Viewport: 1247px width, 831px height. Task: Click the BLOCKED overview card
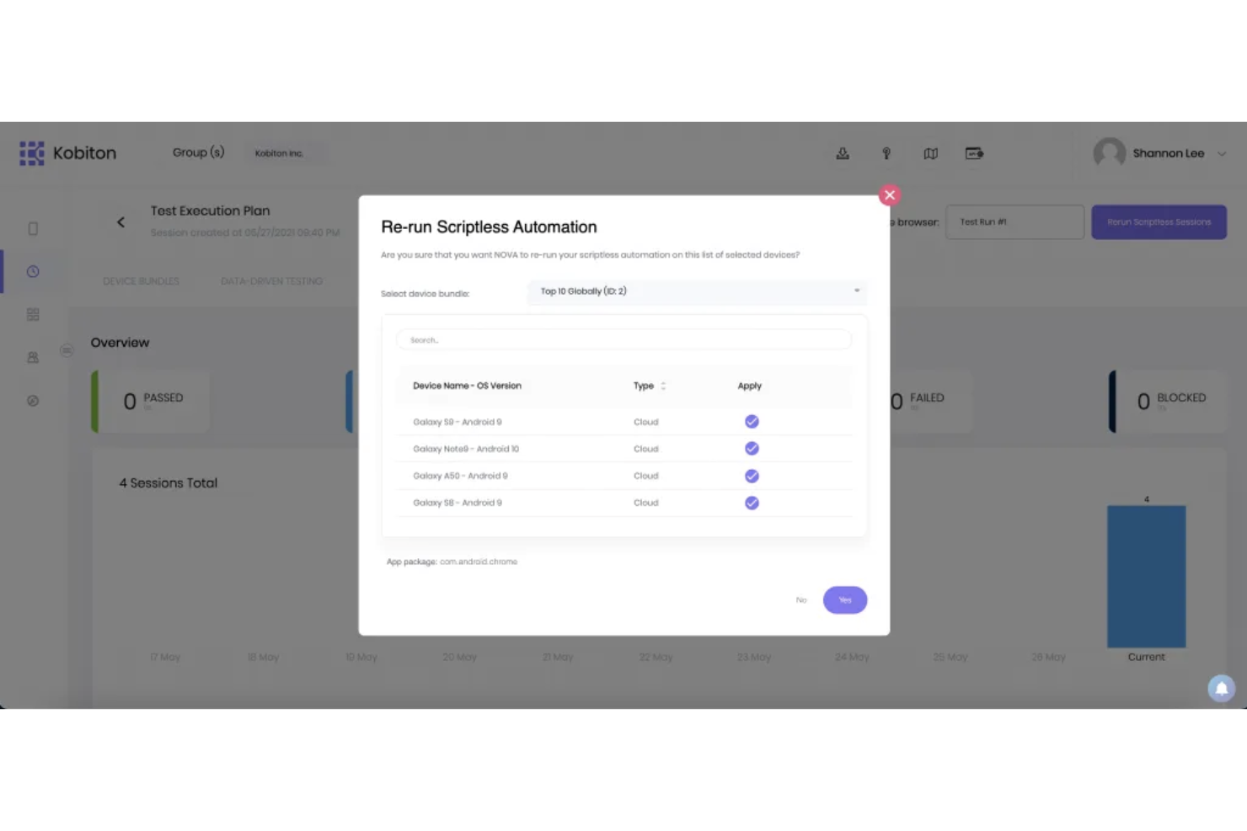point(1167,402)
